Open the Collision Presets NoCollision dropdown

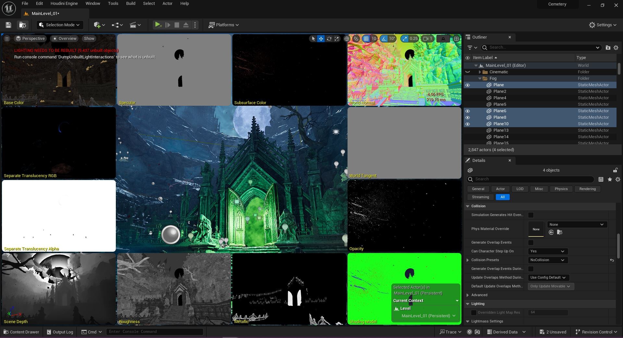[x=547, y=260]
